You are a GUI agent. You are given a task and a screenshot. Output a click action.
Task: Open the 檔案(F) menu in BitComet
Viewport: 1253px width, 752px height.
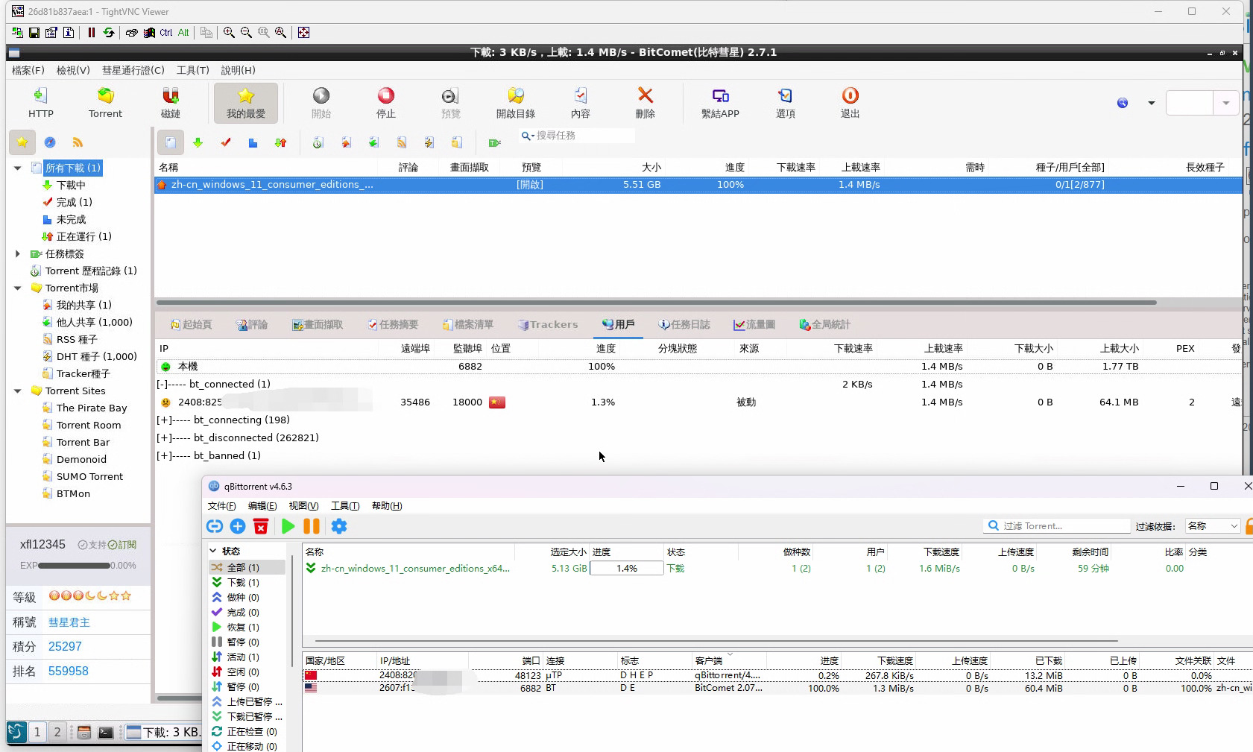[x=28, y=70]
